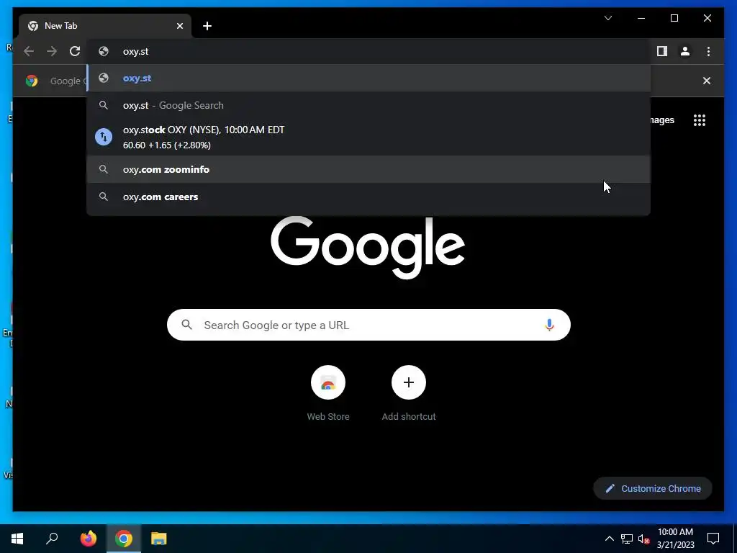
Task: Click the Google logo
Action: (368, 246)
